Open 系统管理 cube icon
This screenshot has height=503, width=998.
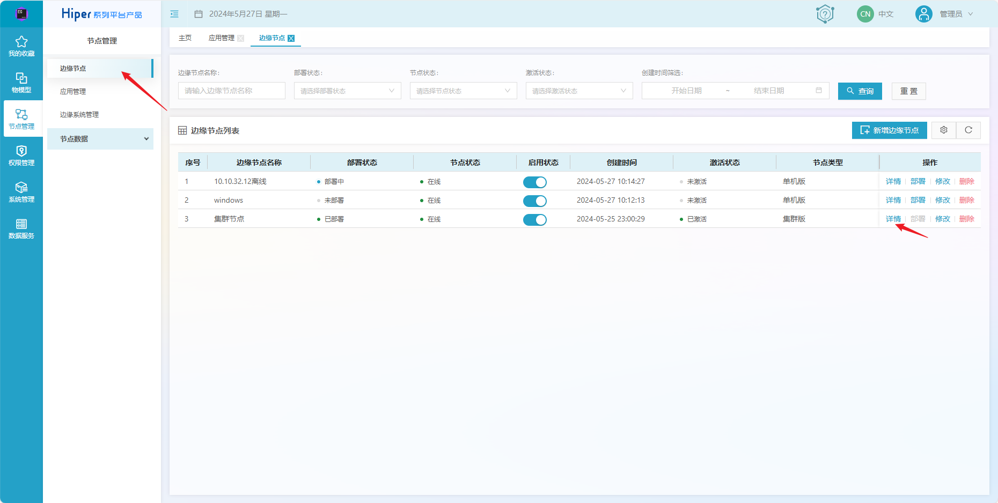coord(21,187)
